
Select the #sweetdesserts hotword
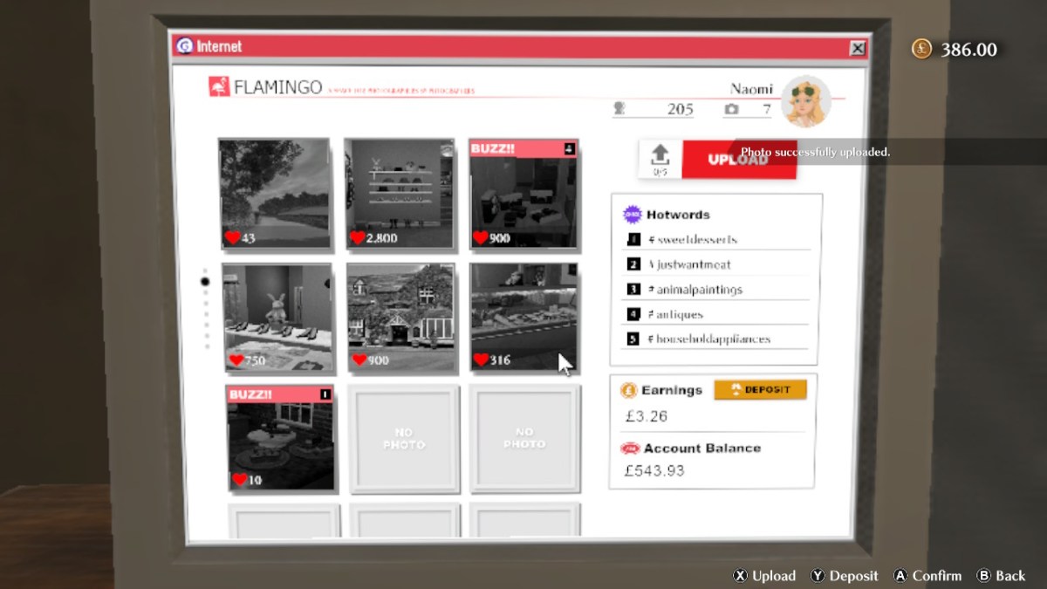(x=695, y=240)
